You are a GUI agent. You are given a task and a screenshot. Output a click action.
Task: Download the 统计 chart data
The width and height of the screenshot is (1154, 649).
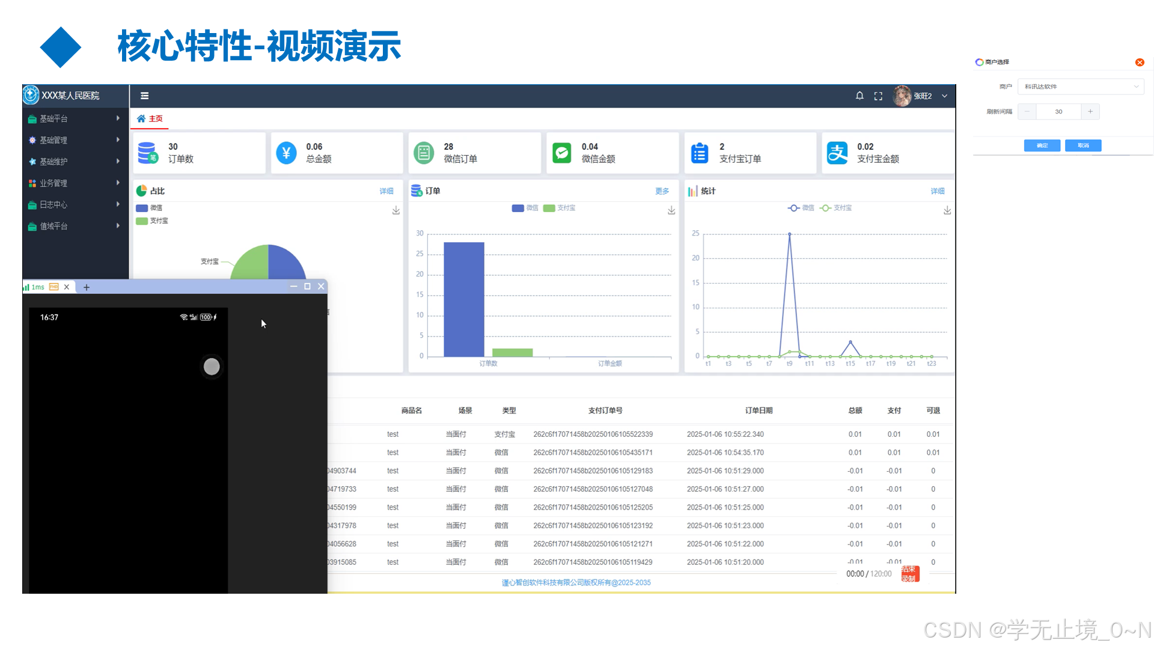tap(948, 210)
